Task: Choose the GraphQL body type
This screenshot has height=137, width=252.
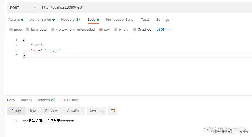Action: coord(142,30)
